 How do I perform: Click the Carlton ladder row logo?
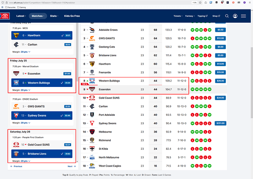coord(92,106)
